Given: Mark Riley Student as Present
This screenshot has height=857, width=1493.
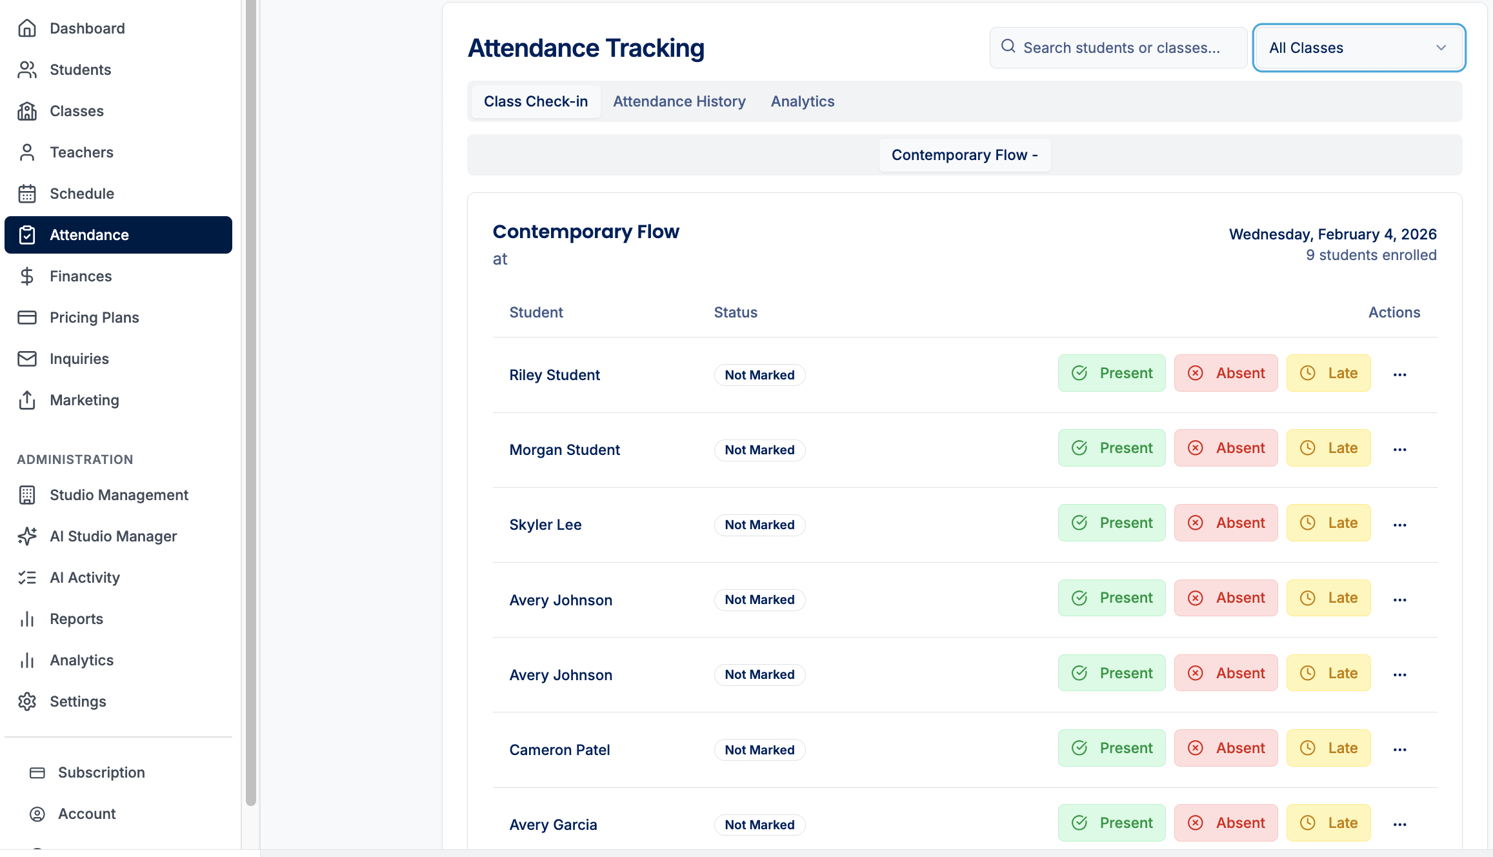Looking at the screenshot, I should (x=1112, y=373).
